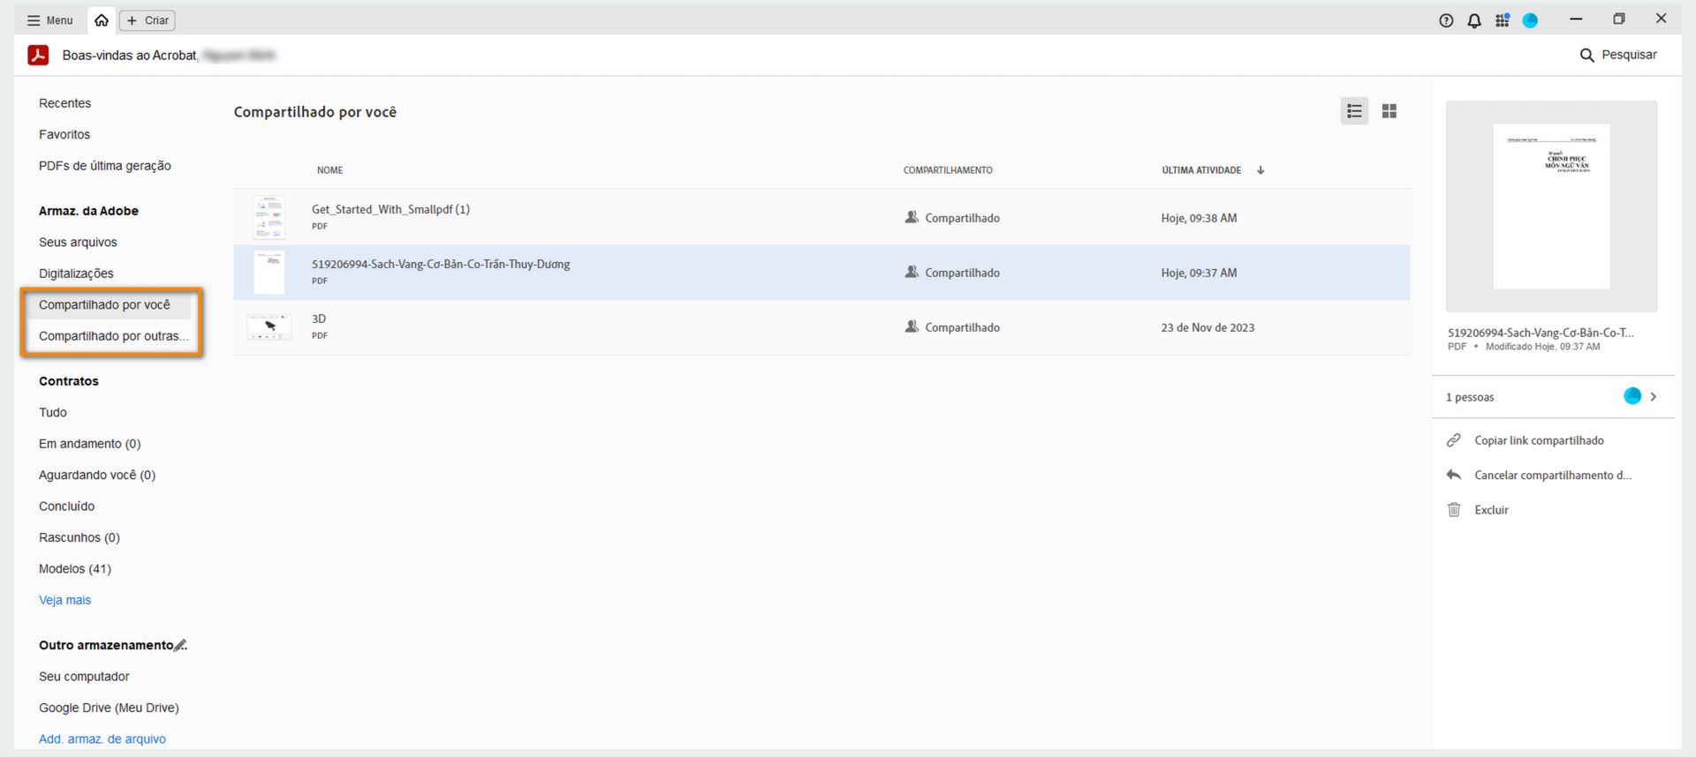The width and height of the screenshot is (1696, 757).
Task: Click the Criar button
Action: pyautogui.click(x=148, y=20)
